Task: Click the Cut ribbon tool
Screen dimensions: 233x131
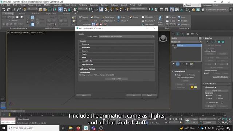Action: coord(95,21)
